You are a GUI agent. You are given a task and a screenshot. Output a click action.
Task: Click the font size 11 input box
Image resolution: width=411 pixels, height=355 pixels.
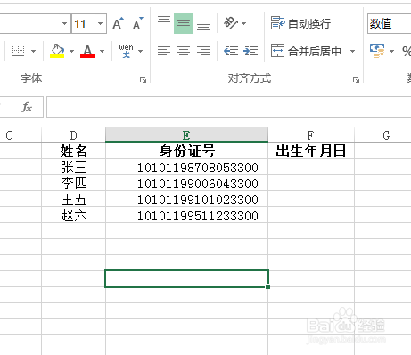coord(84,23)
